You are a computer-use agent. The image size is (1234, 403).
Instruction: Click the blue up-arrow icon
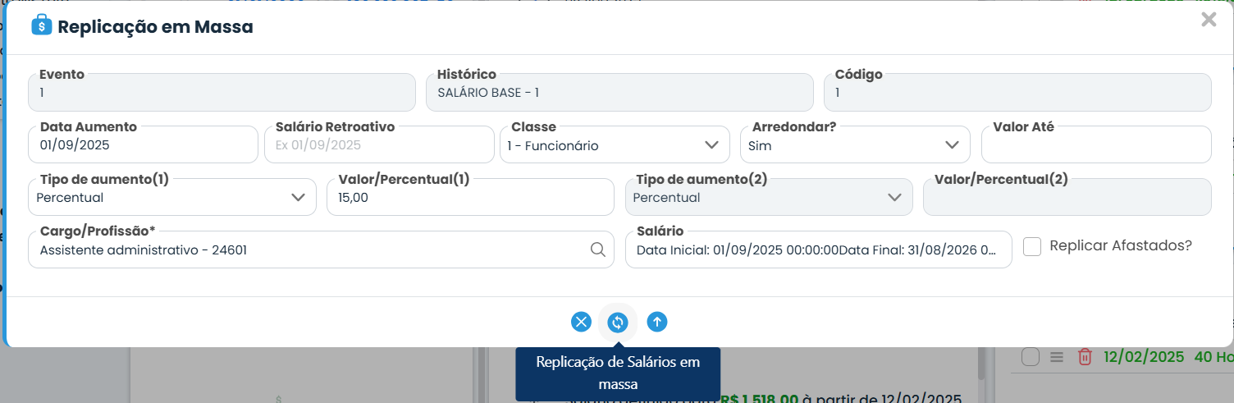pyautogui.click(x=656, y=322)
